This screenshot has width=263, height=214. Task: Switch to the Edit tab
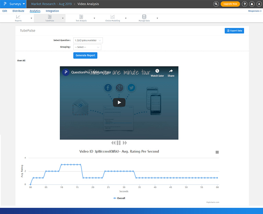5,11
